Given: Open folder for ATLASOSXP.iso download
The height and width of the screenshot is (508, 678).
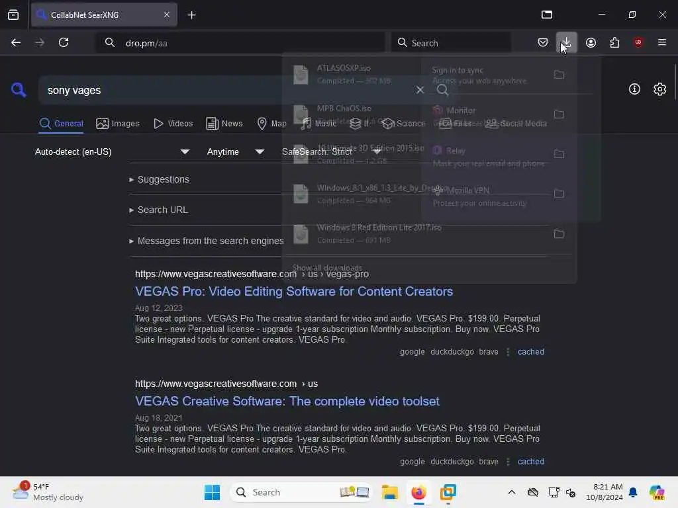Looking at the screenshot, I should pos(559,75).
